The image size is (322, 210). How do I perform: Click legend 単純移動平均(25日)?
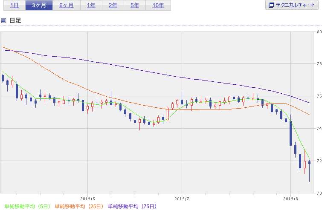[79, 206]
